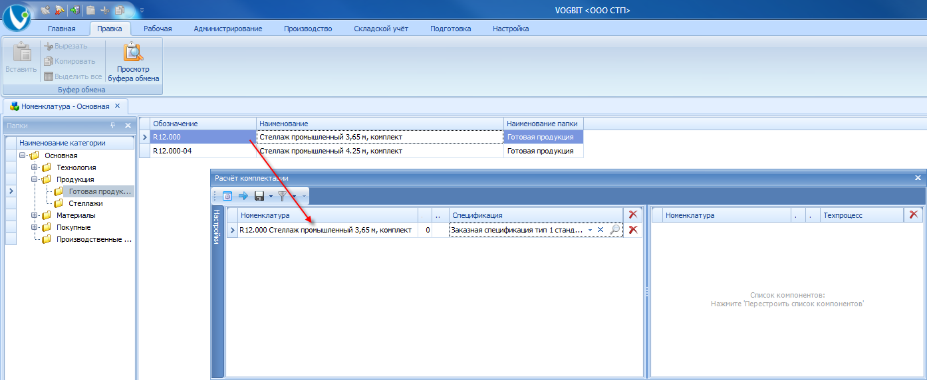
Task: Close the Номенклатура - Основная tab
Action: click(x=117, y=106)
